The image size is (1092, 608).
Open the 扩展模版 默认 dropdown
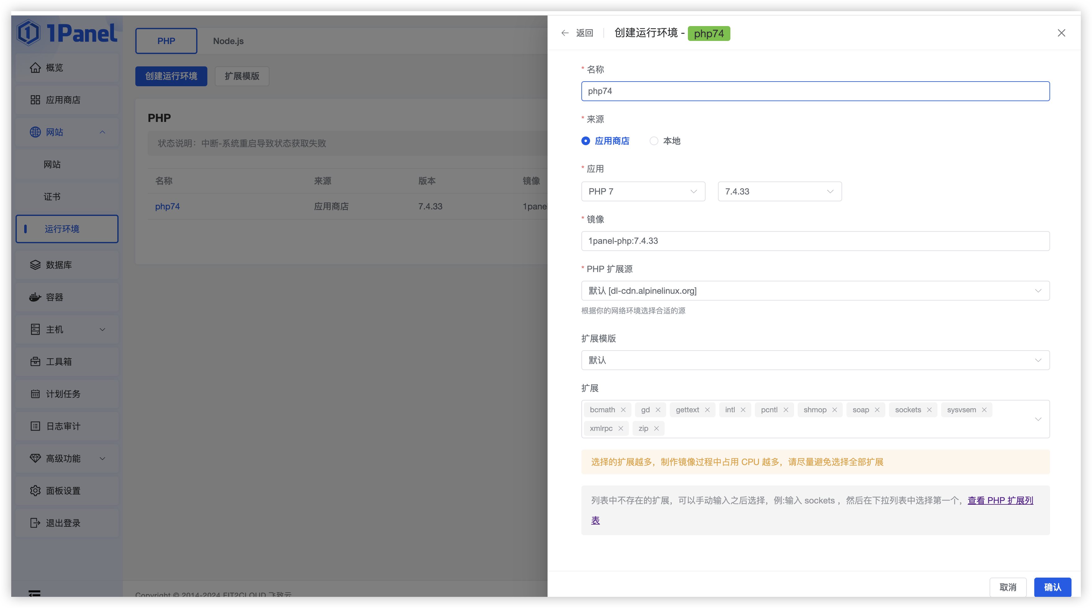pos(815,360)
